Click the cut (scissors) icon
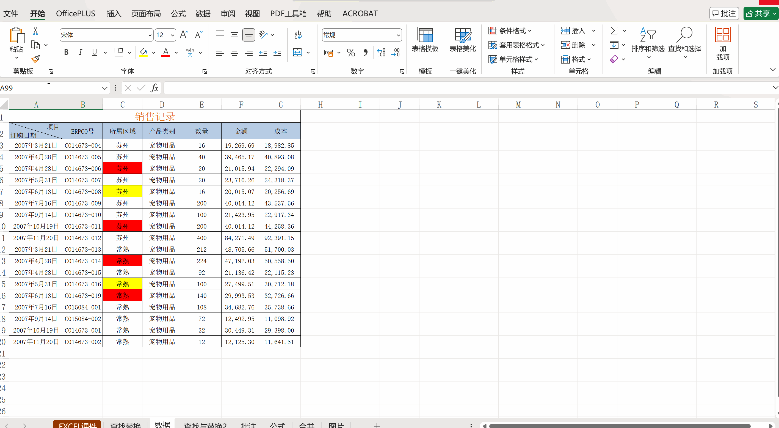779x428 pixels. 35,31
